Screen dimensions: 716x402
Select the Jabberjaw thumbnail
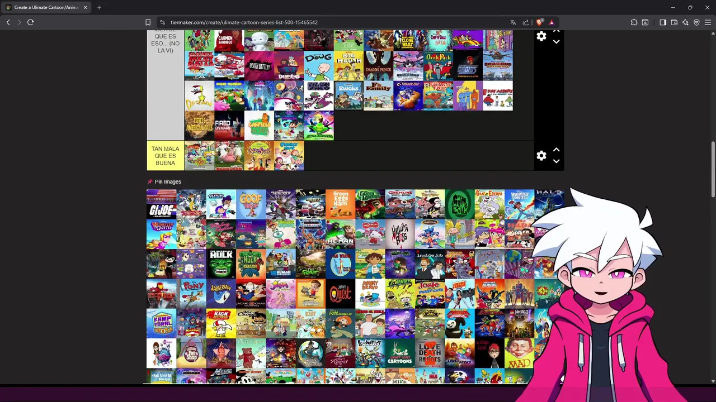(x=221, y=293)
